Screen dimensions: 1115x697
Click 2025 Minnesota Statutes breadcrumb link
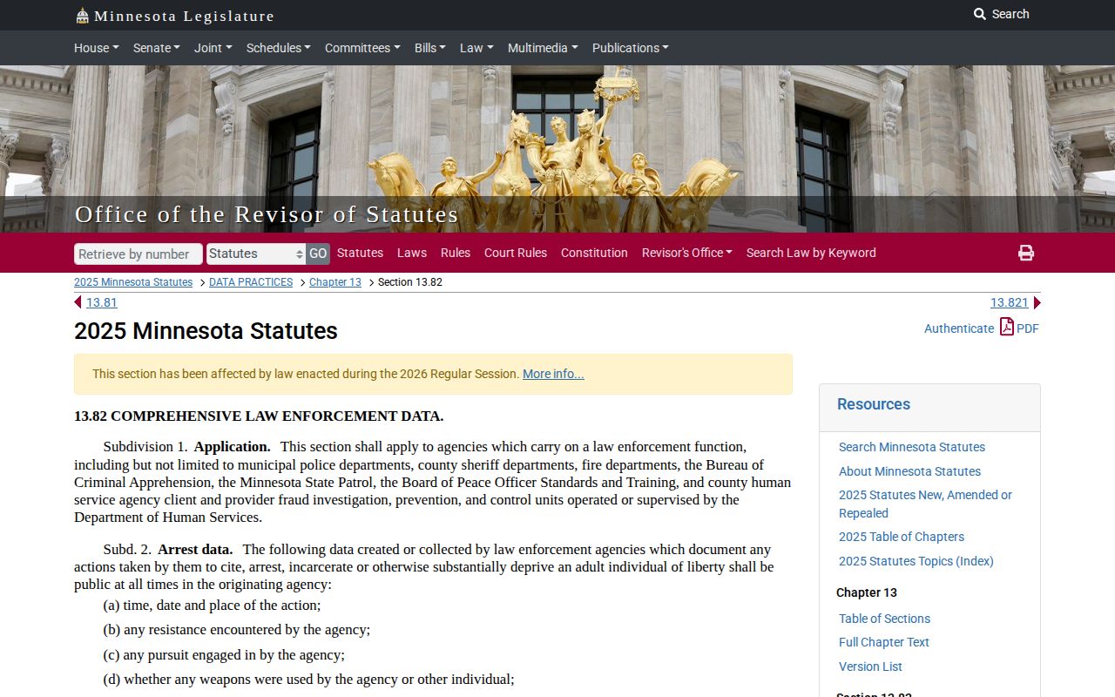pyautogui.click(x=133, y=282)
